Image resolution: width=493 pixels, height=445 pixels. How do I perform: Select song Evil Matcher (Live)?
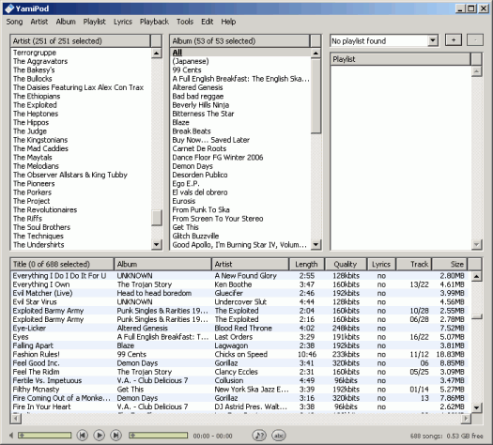[x=239, y=293]
